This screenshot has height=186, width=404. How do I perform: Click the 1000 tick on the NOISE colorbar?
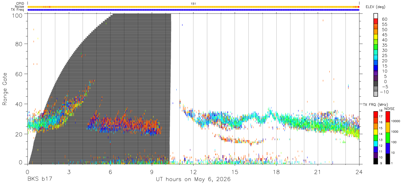[x=395, y=132]
